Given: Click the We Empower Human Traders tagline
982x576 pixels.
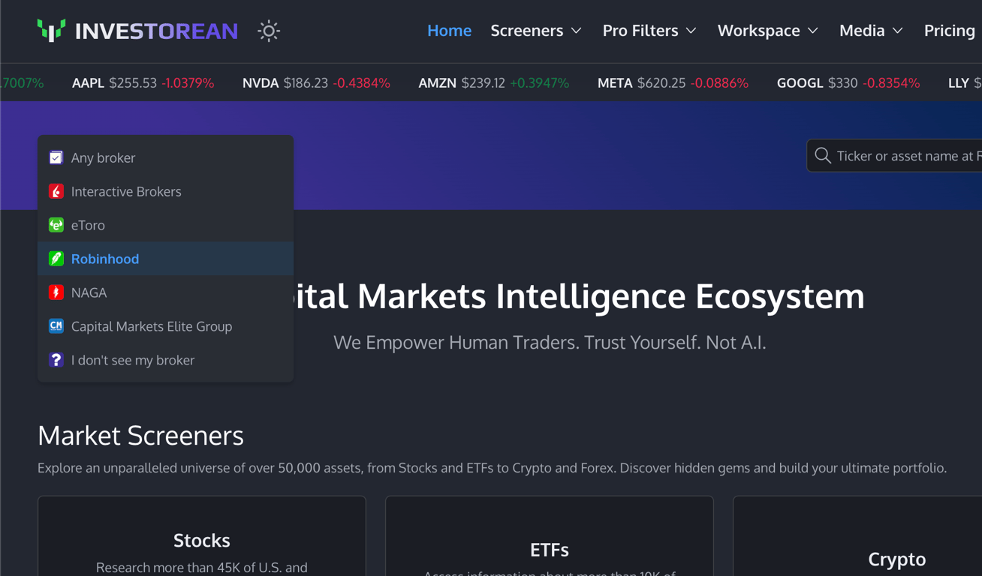Looking at the screenshot, I should coord(550,343).
